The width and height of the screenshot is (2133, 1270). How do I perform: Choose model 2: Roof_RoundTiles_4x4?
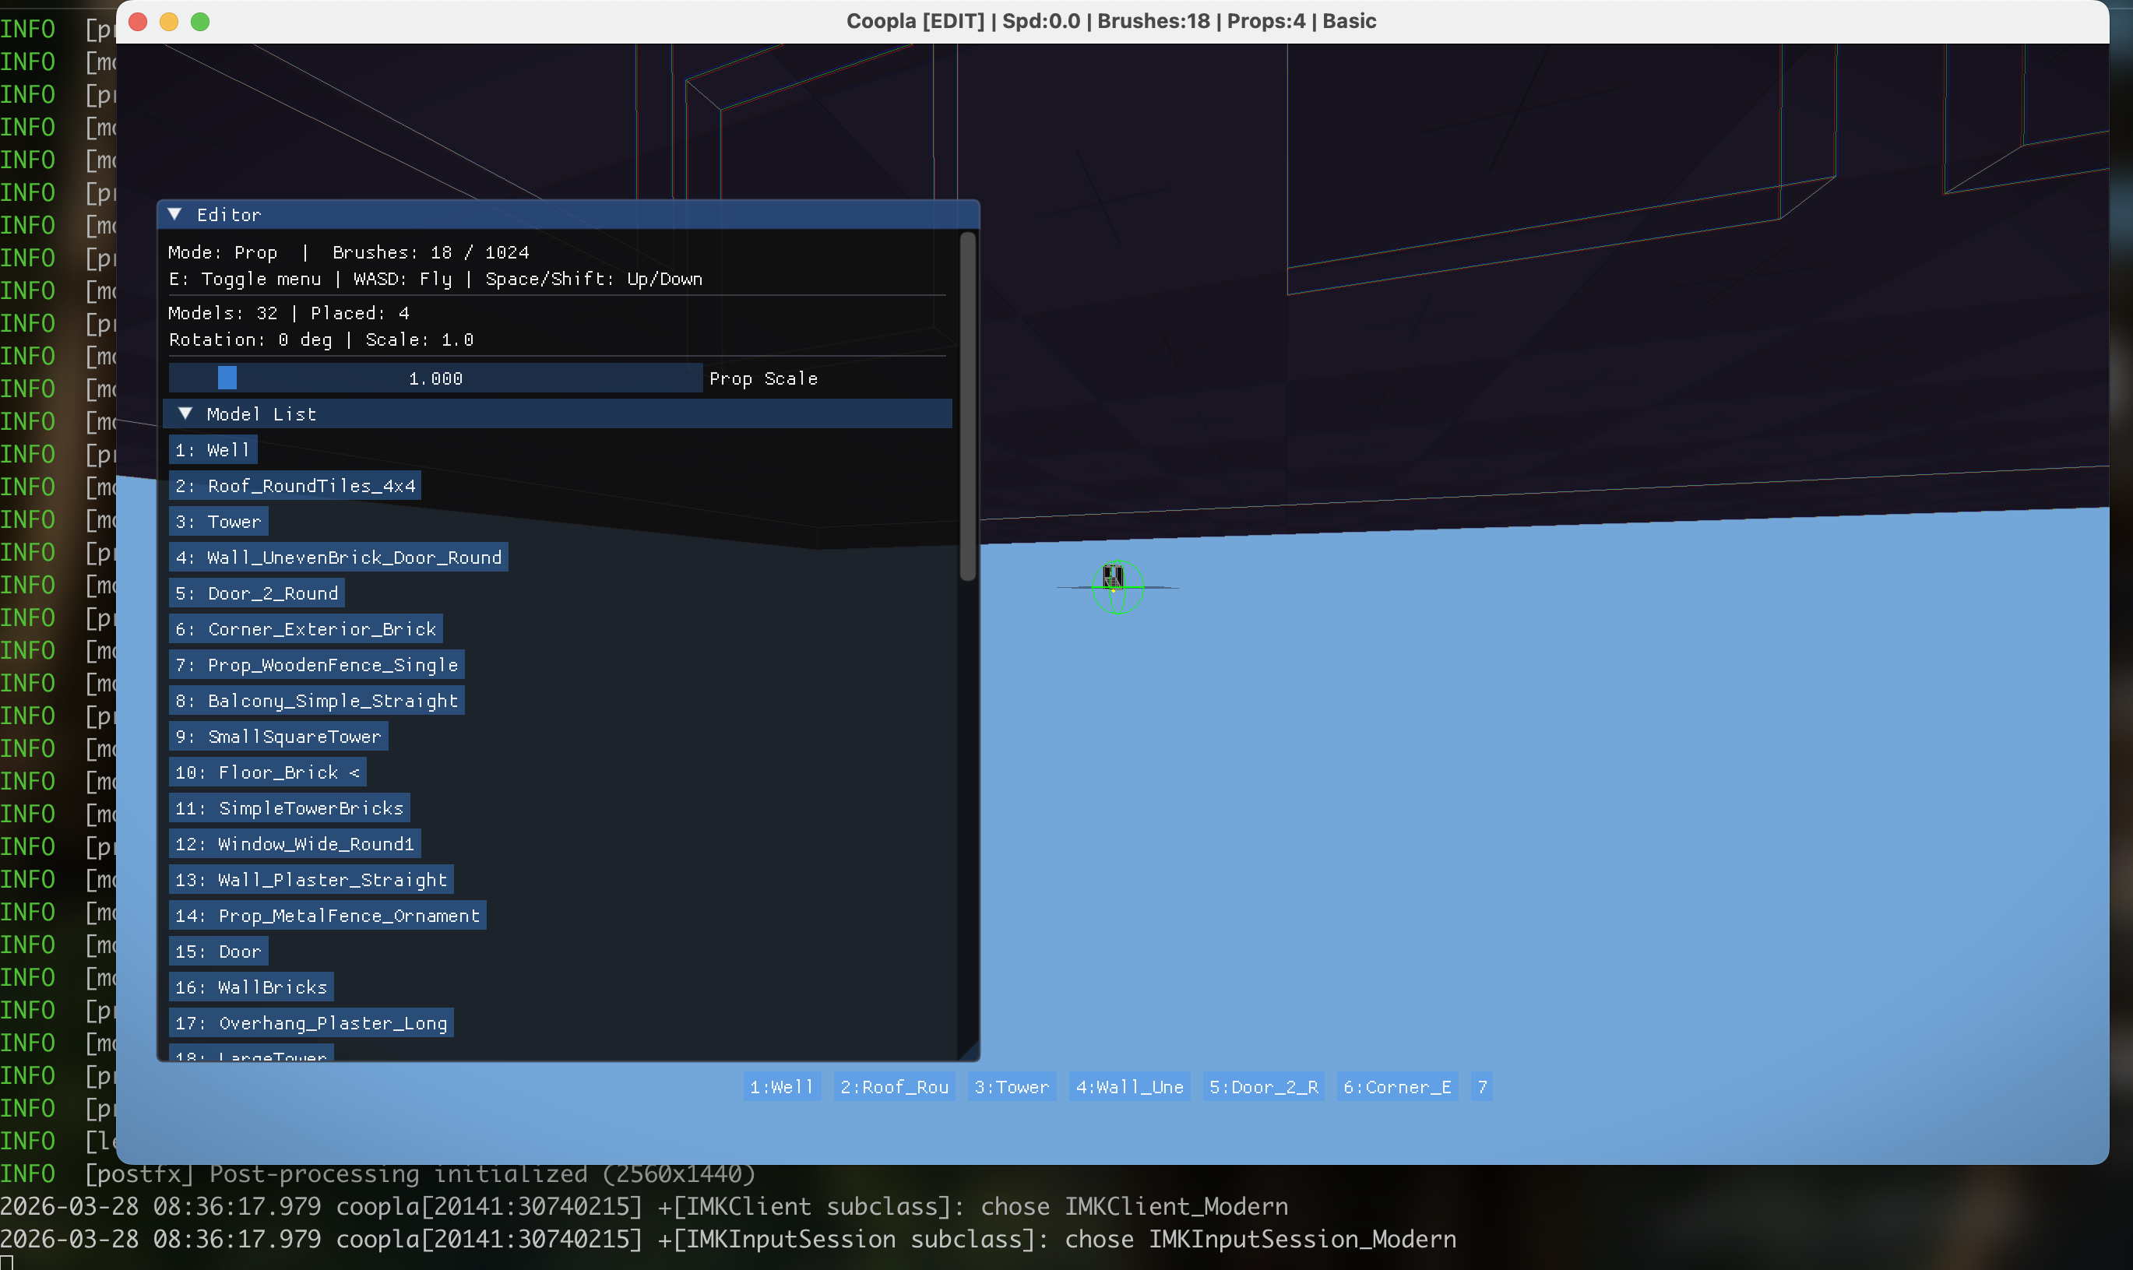click(x=294, y=485)
